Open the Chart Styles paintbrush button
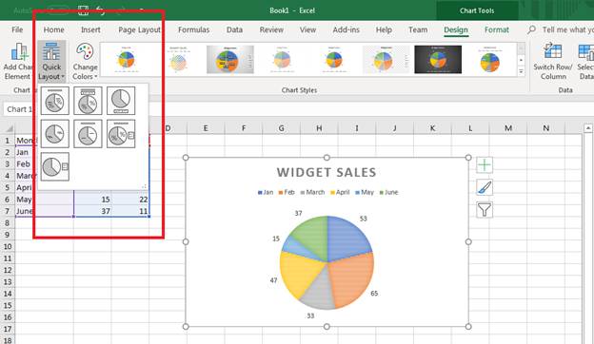Viewport: 594px width, 344px height. (x=485, y=187)
